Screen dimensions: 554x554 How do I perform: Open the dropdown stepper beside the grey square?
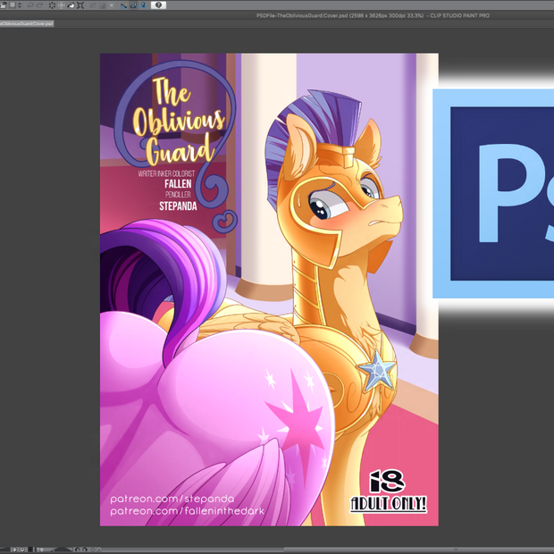pos(20,5)
